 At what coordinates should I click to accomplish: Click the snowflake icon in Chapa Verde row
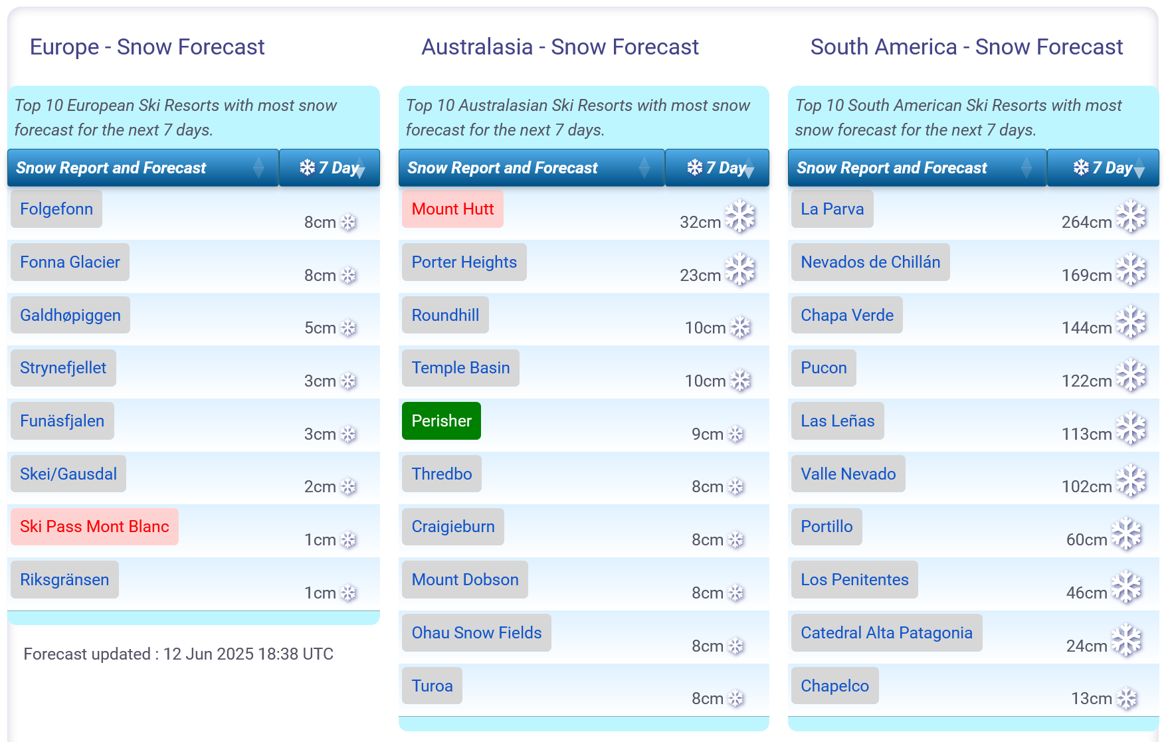tap(1131, 322)
